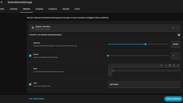Focus the Hub name field gen24plus
Viewport: 183px width, 103px height.
tap(144, 84)
